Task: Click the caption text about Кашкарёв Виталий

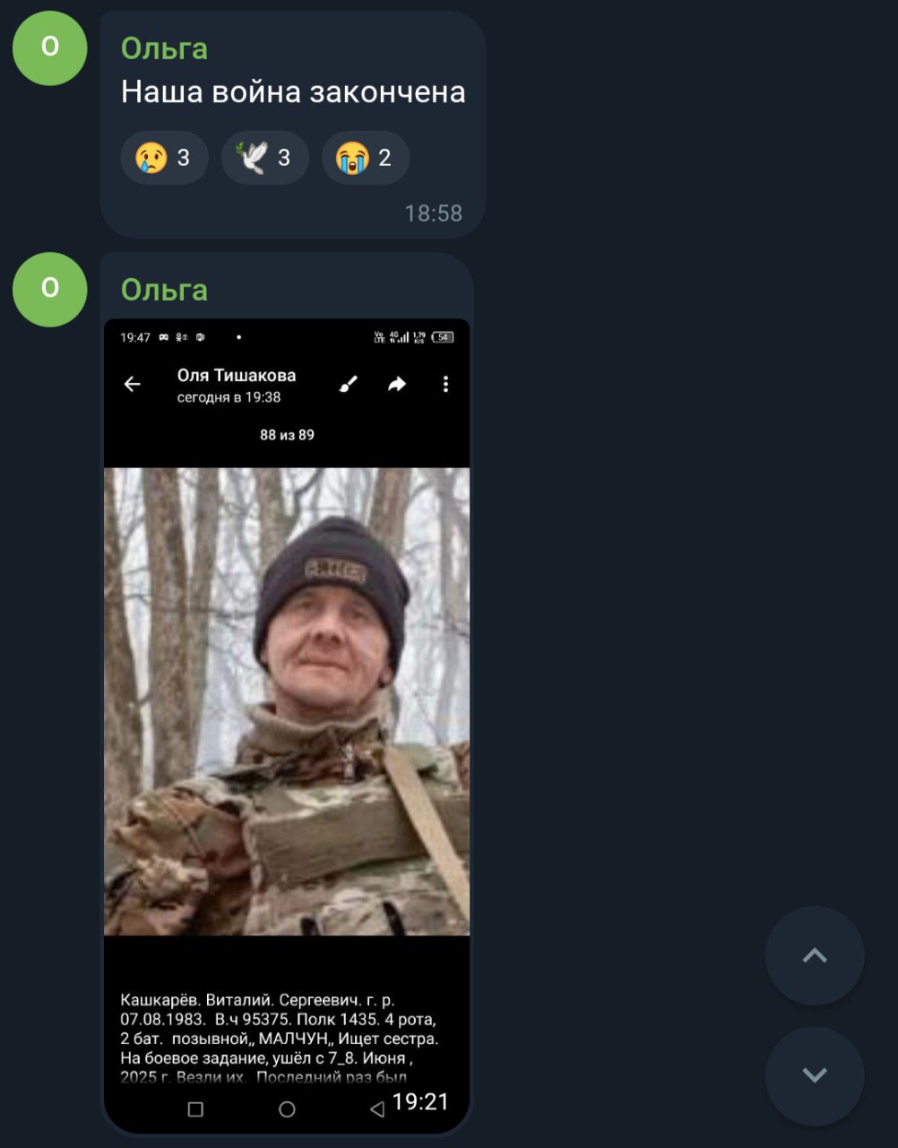Action: 280,1039
